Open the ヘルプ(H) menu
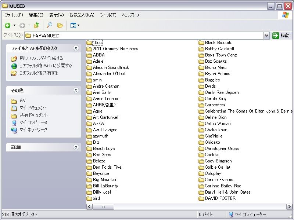Image resolution: width=294 pixels, height=220 pixels. (130, 15)
